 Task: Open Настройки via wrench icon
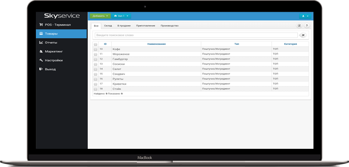click(41, 60)
